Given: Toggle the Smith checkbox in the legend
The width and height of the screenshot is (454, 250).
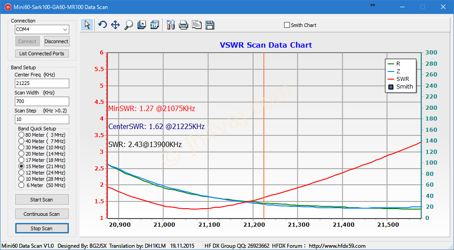Looking at the screenshot, I should (x=391, y=87).
